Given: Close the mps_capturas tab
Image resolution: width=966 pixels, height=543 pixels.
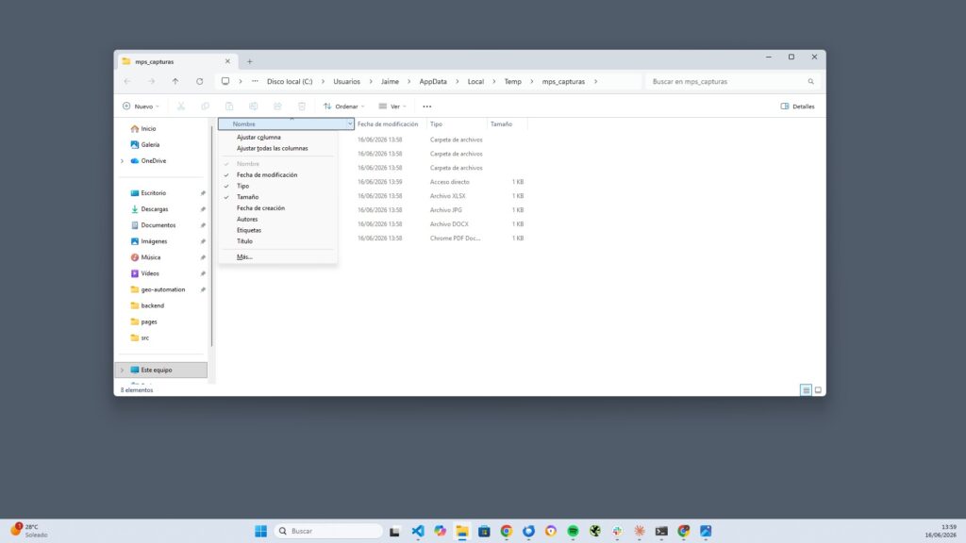Looking at the screenshot, I should pyautogui.click(x=227, y=61).
